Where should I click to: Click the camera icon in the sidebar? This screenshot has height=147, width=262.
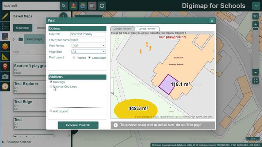[5, 76]
